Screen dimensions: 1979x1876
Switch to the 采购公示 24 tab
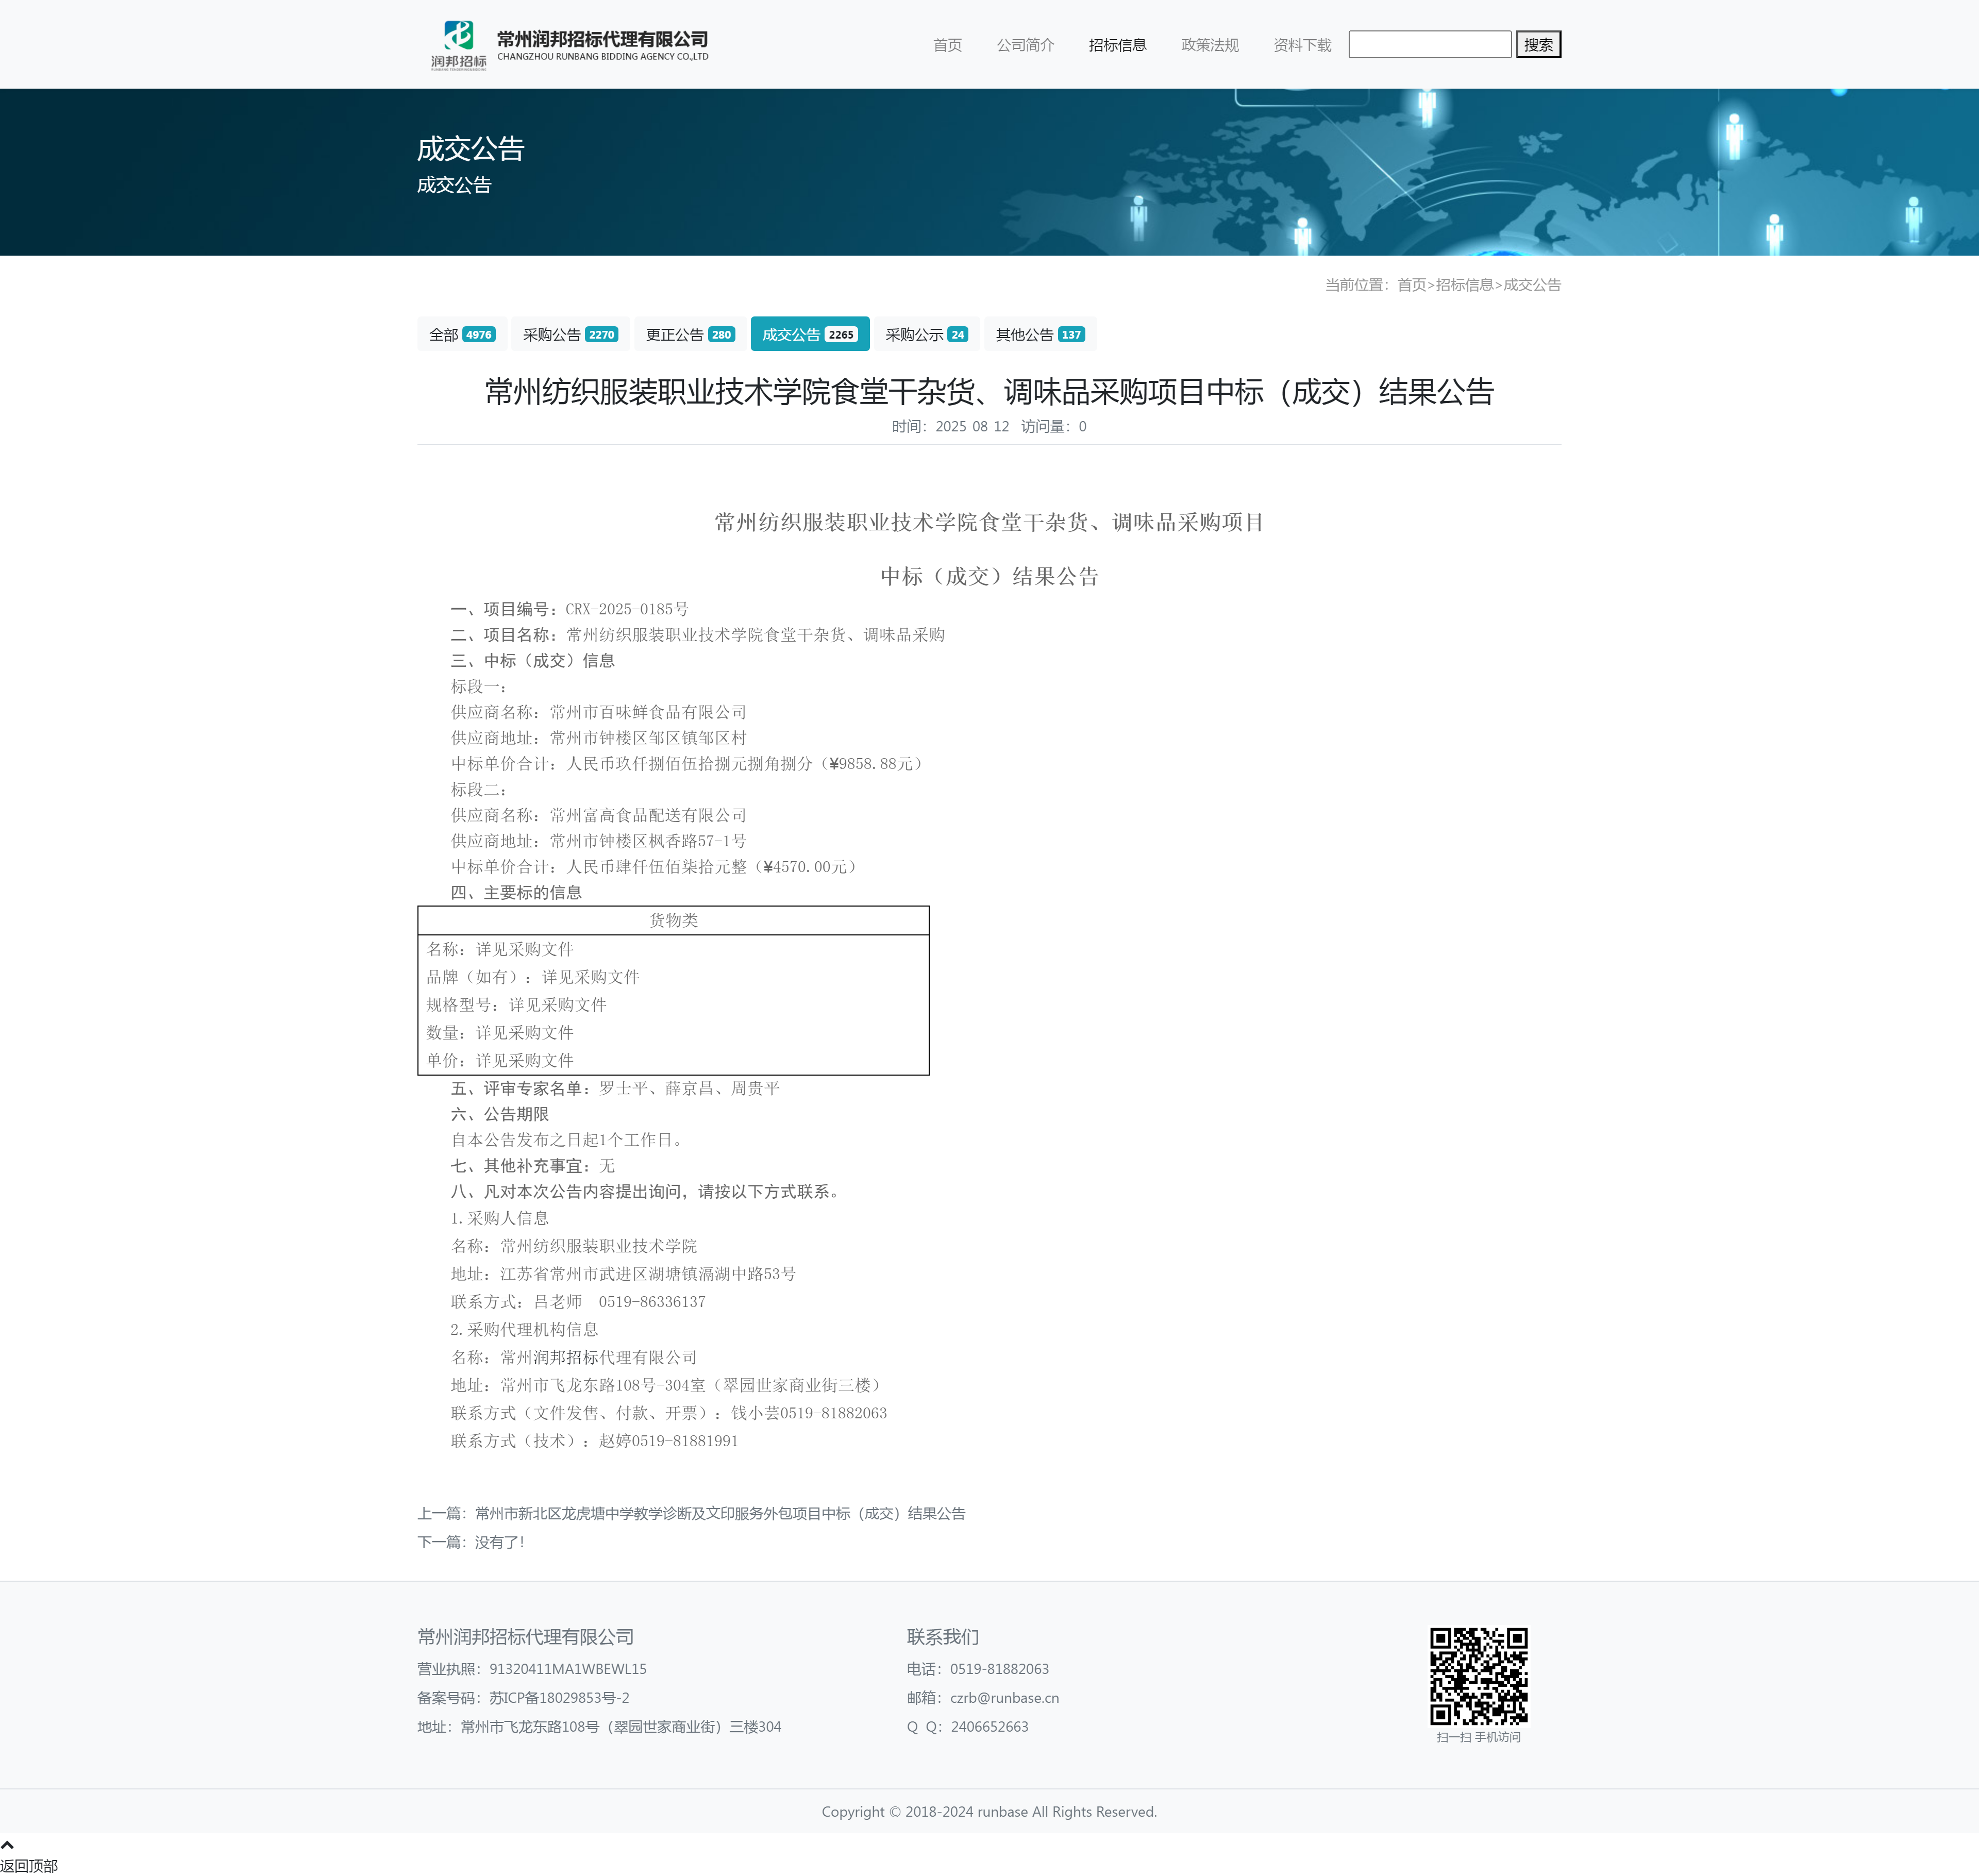coord(926,335)
